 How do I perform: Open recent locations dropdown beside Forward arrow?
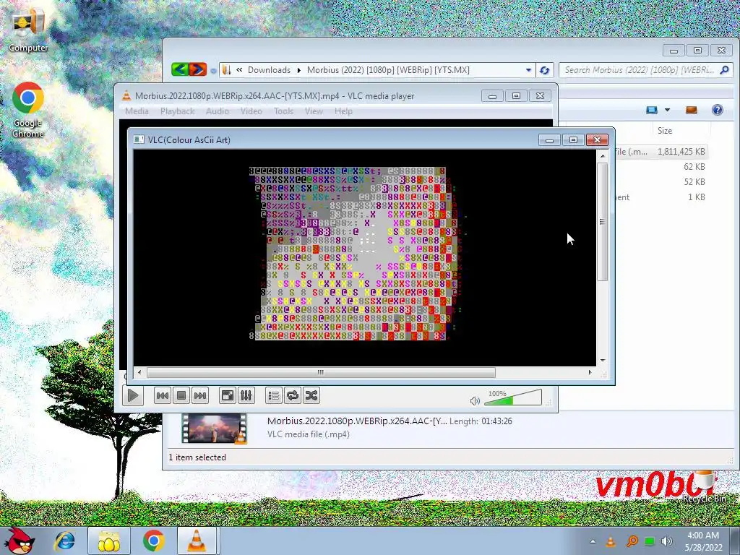tap(213, 71)
